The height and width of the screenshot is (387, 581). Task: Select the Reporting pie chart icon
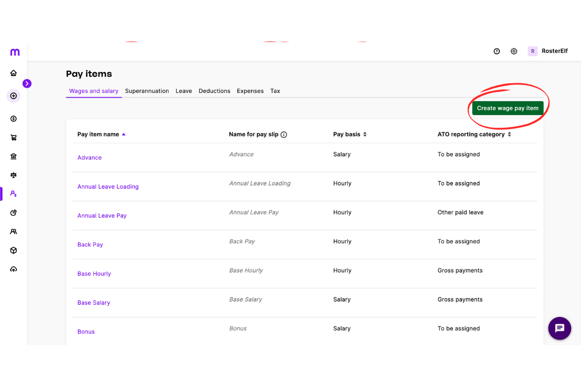(14, 212)
